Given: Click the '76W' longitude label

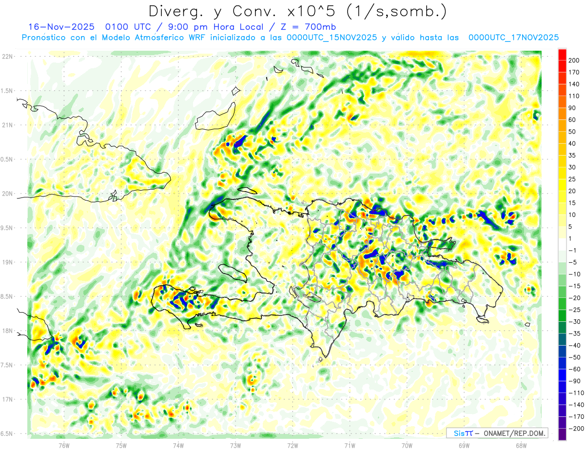Looking at the screenshot, I should 64,445.
